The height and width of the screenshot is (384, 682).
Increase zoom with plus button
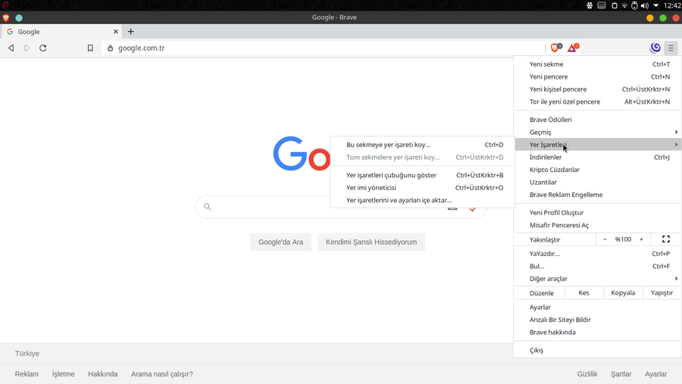click(x=641, y=239)
